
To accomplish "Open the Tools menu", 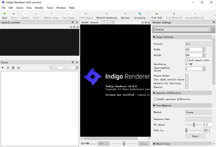I will click(x=50, y=8).
